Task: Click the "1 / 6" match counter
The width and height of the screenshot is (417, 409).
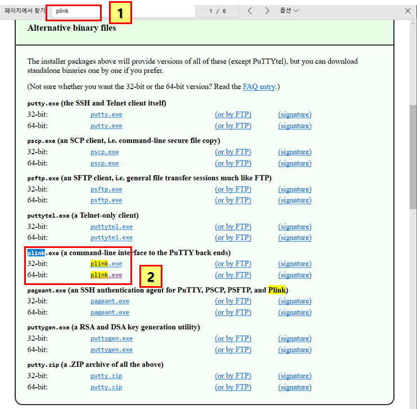Action: click(x=217, y=11)
